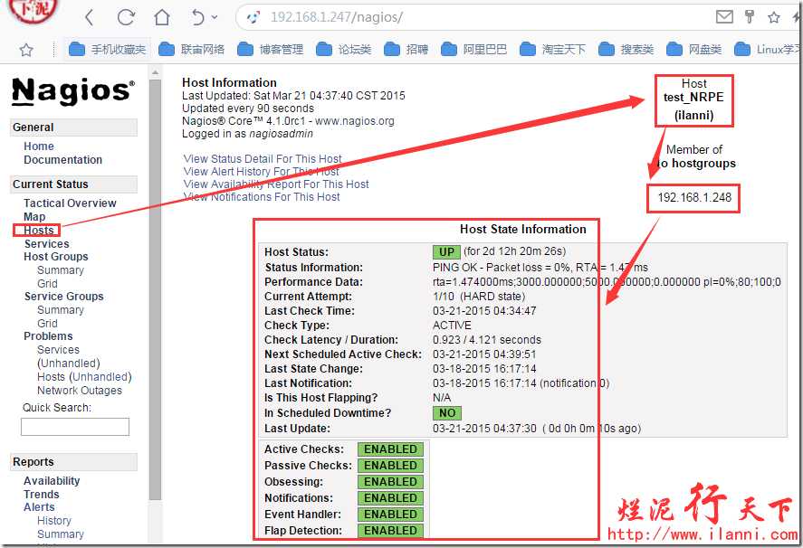The width and height of the screenshot is (803, 548).
Task: Open Host Groups page
Action: [56, 256]
